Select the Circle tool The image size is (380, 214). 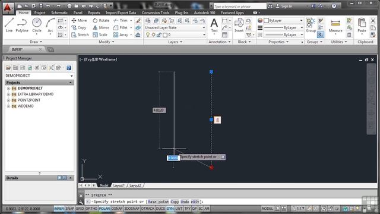coord(37,25)
